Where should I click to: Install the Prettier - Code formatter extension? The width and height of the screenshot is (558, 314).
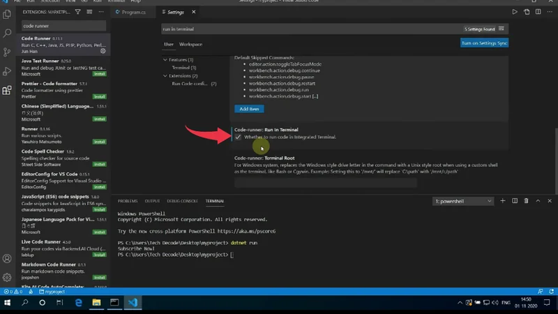pos(100,96)
